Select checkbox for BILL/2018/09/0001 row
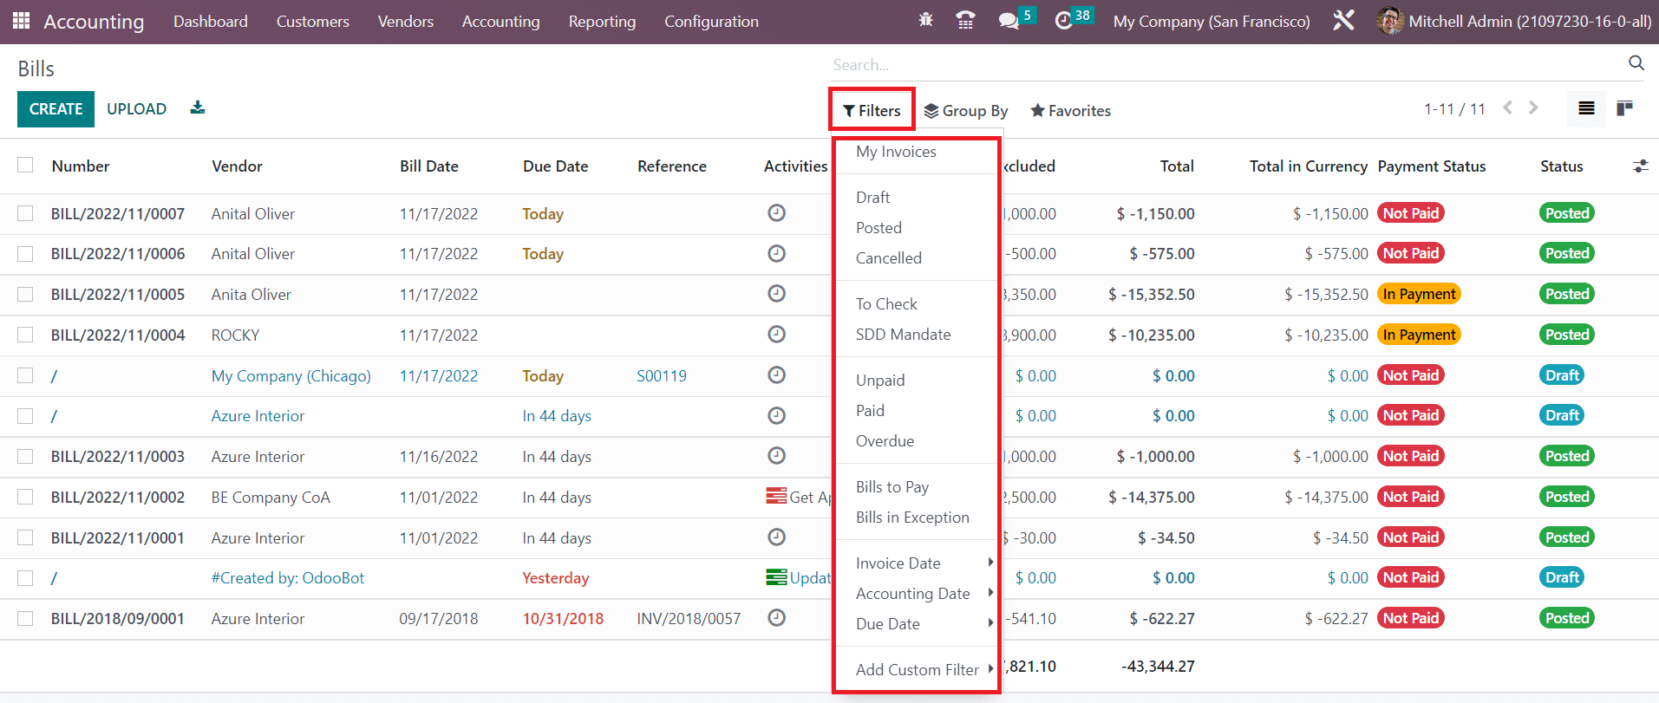Viewport: 1659px width, 703px height. click(x=26, y=618)
